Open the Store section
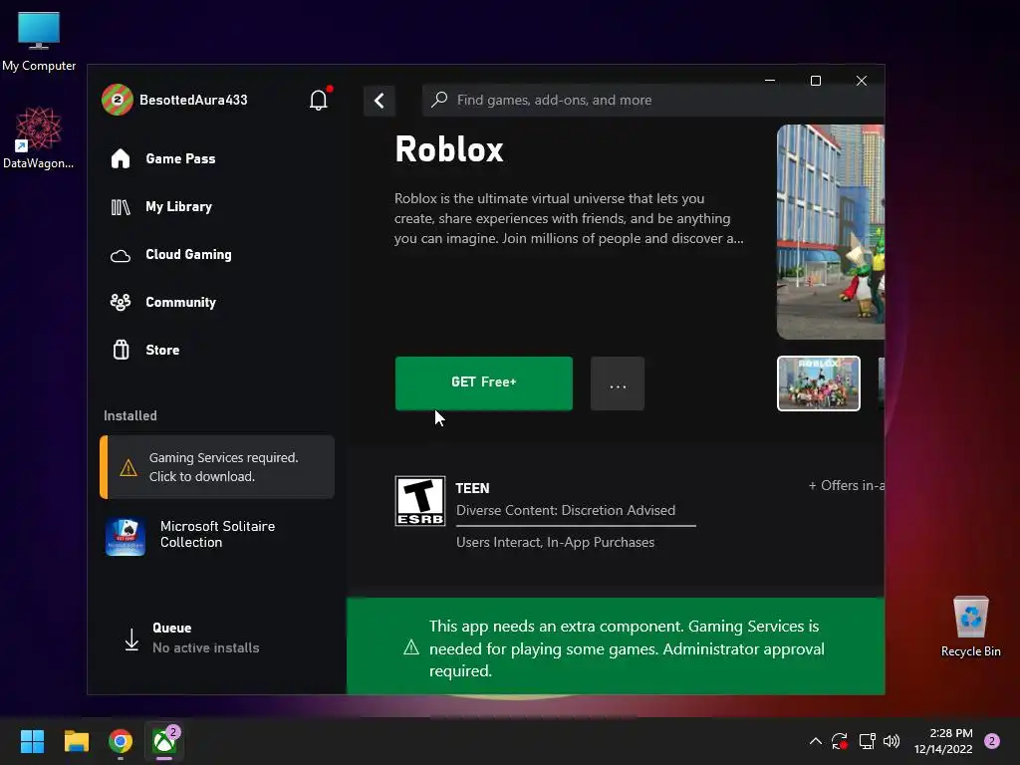1020x765 pixels. [x=145, y=350]
